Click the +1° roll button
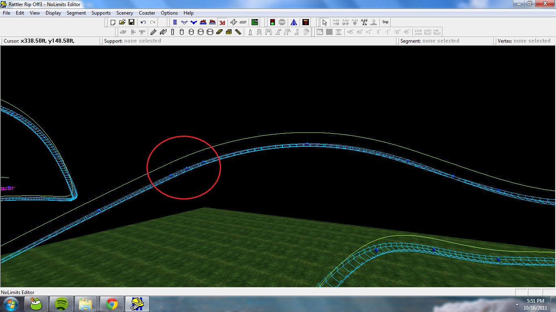The image size is (556, 312). click(369, 32)
